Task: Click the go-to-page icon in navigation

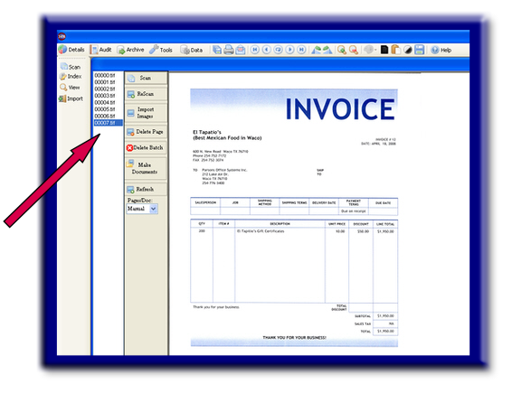Action: pyautogui.click(x=279, y=50)
